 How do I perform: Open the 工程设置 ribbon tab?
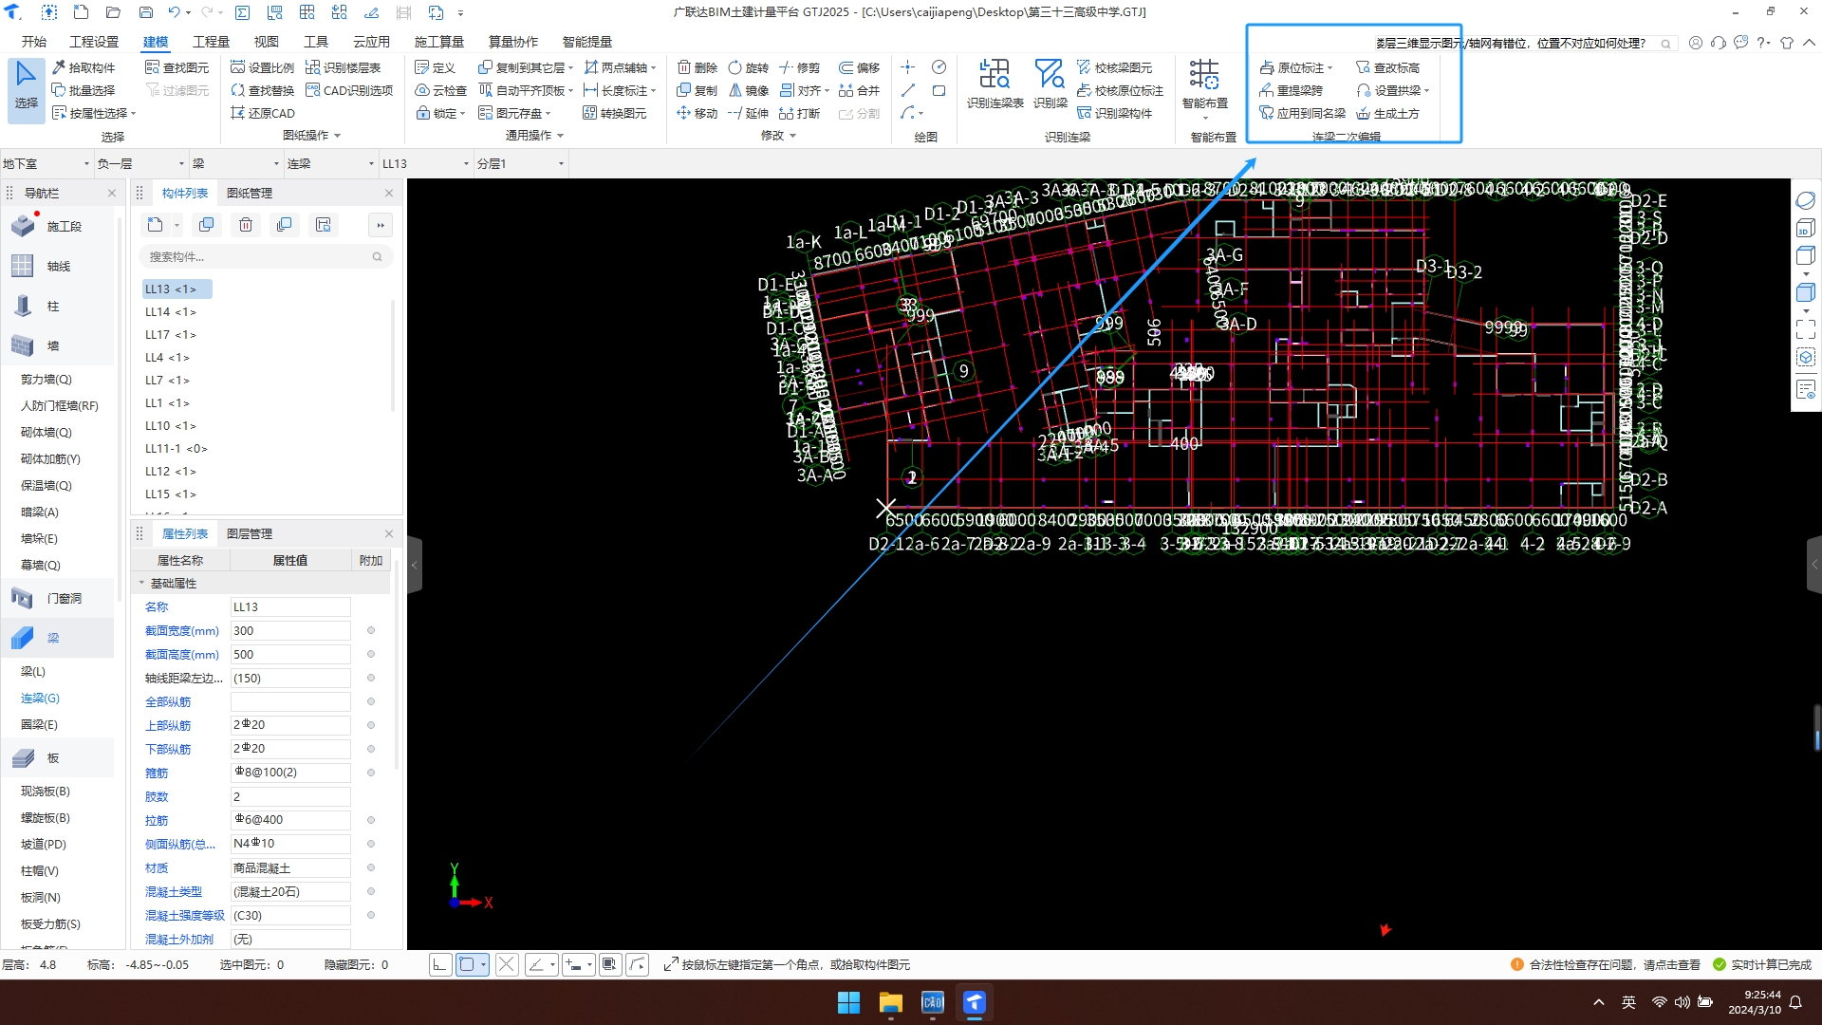94,42
